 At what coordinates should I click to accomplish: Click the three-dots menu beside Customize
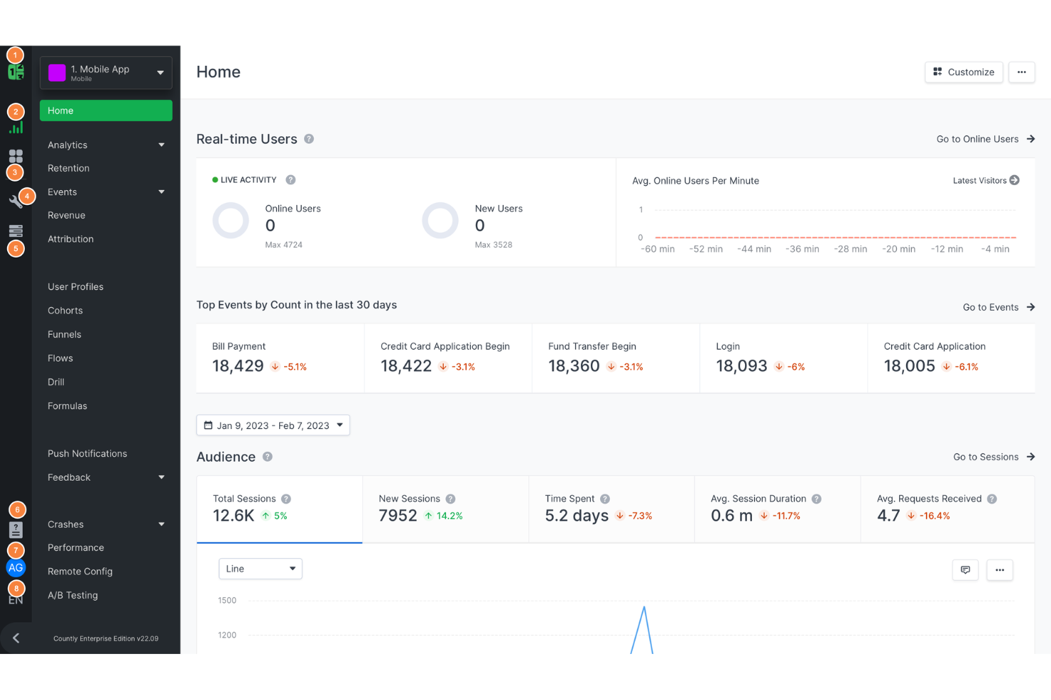click(1021, 72)
